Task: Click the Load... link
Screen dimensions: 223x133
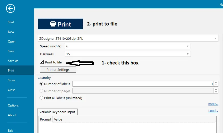Action: [x=213, y=111]
